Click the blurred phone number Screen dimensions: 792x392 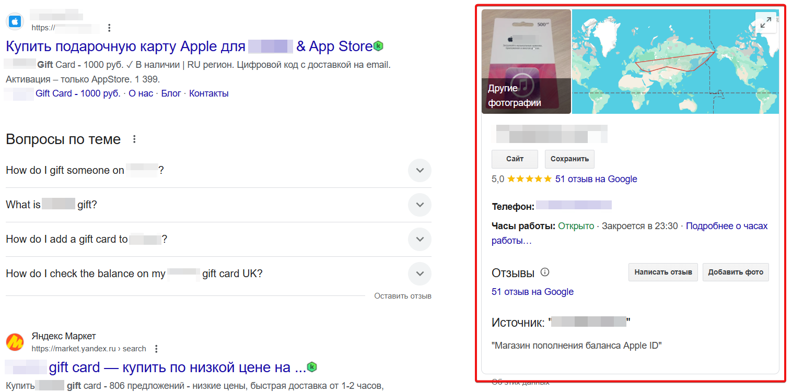pos(574,205)
